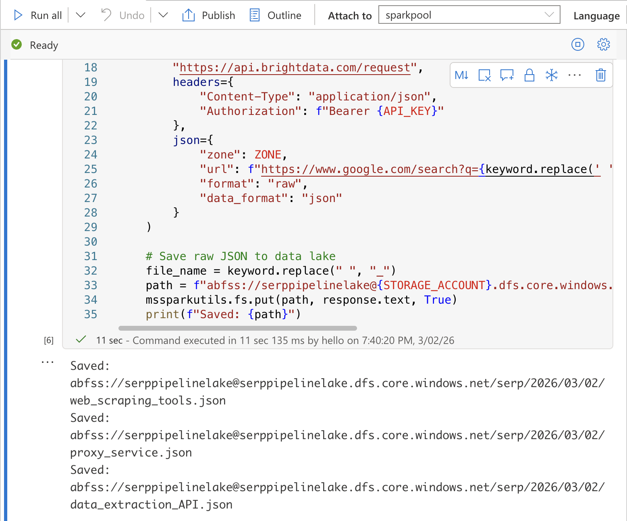The height and width of the screenshot is (521, 627).
Task: Click the Publish upload icon
Action: pyautogui.click(x=189, y=15)
